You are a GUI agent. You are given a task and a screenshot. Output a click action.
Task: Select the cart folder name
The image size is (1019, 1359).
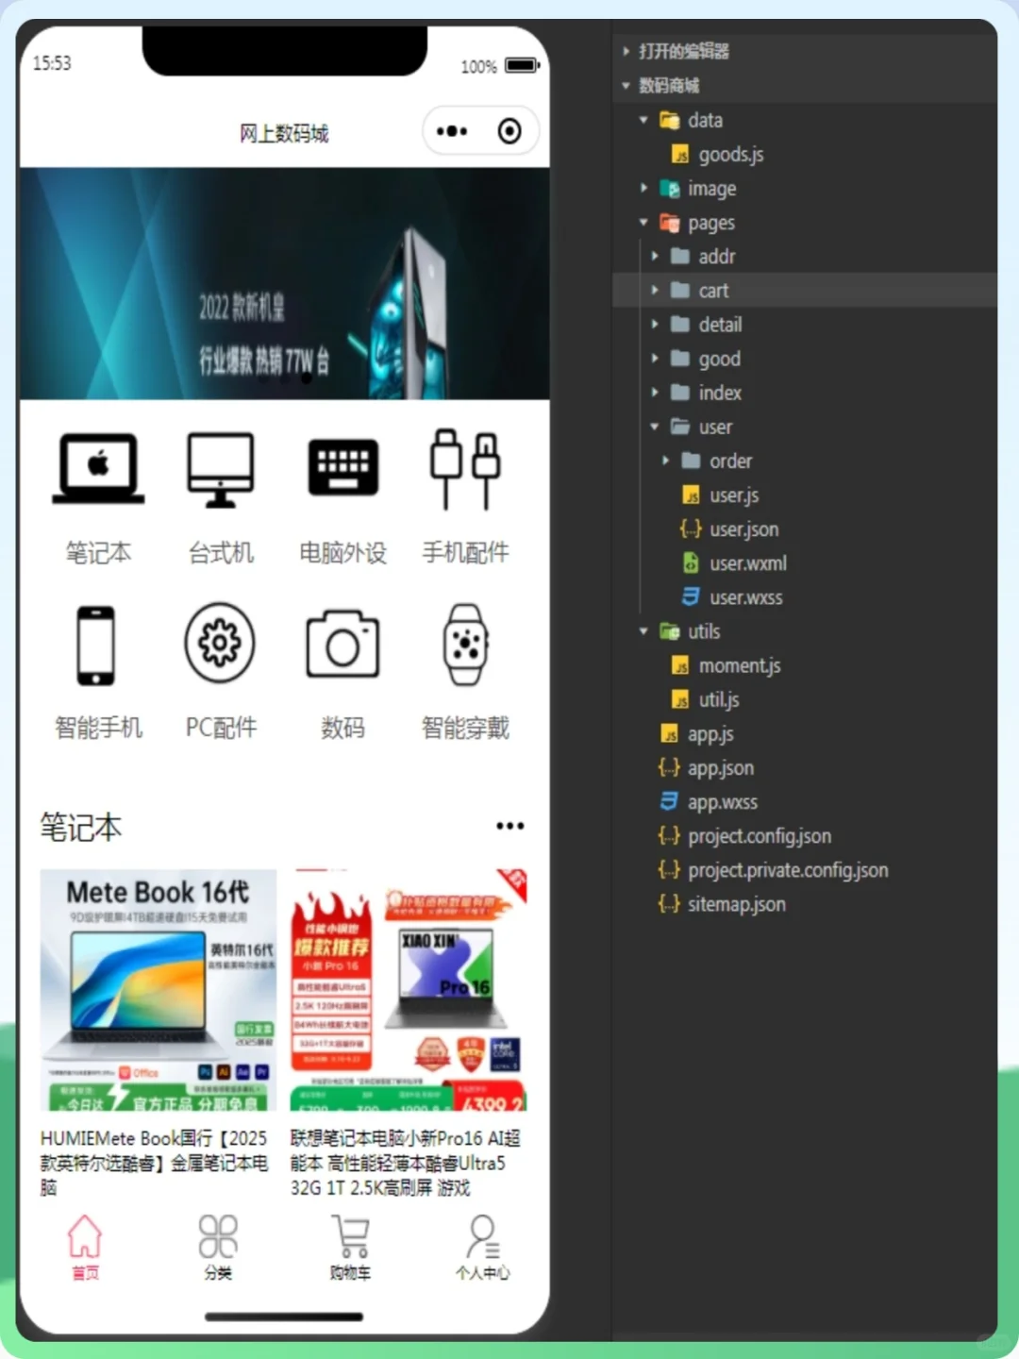point(713,290)
